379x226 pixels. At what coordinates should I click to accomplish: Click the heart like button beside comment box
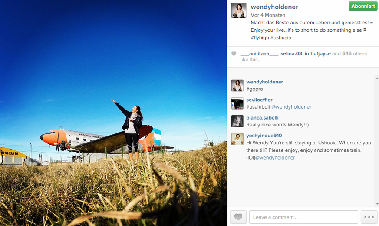coord(238,217)
